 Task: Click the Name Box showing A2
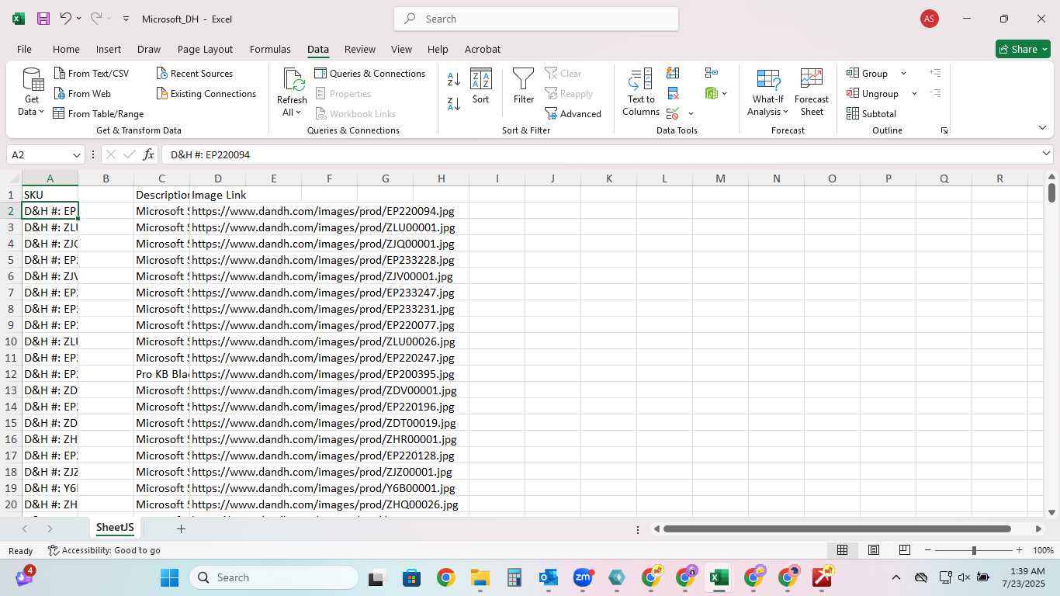(x=44, y=154)
